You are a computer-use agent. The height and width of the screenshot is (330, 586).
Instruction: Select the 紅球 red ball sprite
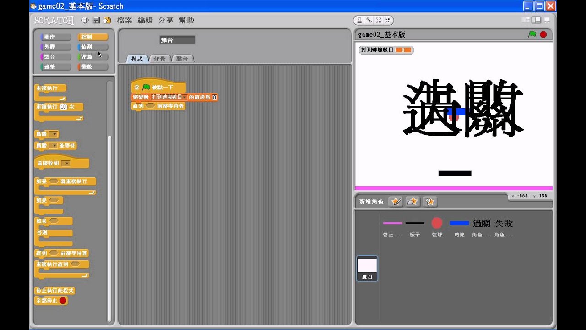point(437,227)
